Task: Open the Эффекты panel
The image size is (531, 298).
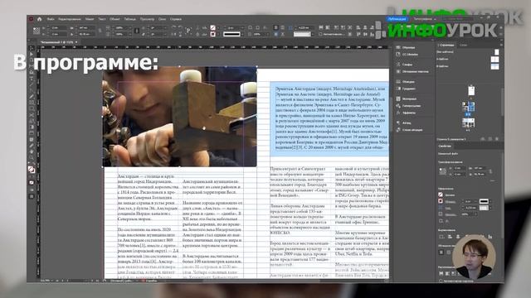Action: (x=408, y=113)
